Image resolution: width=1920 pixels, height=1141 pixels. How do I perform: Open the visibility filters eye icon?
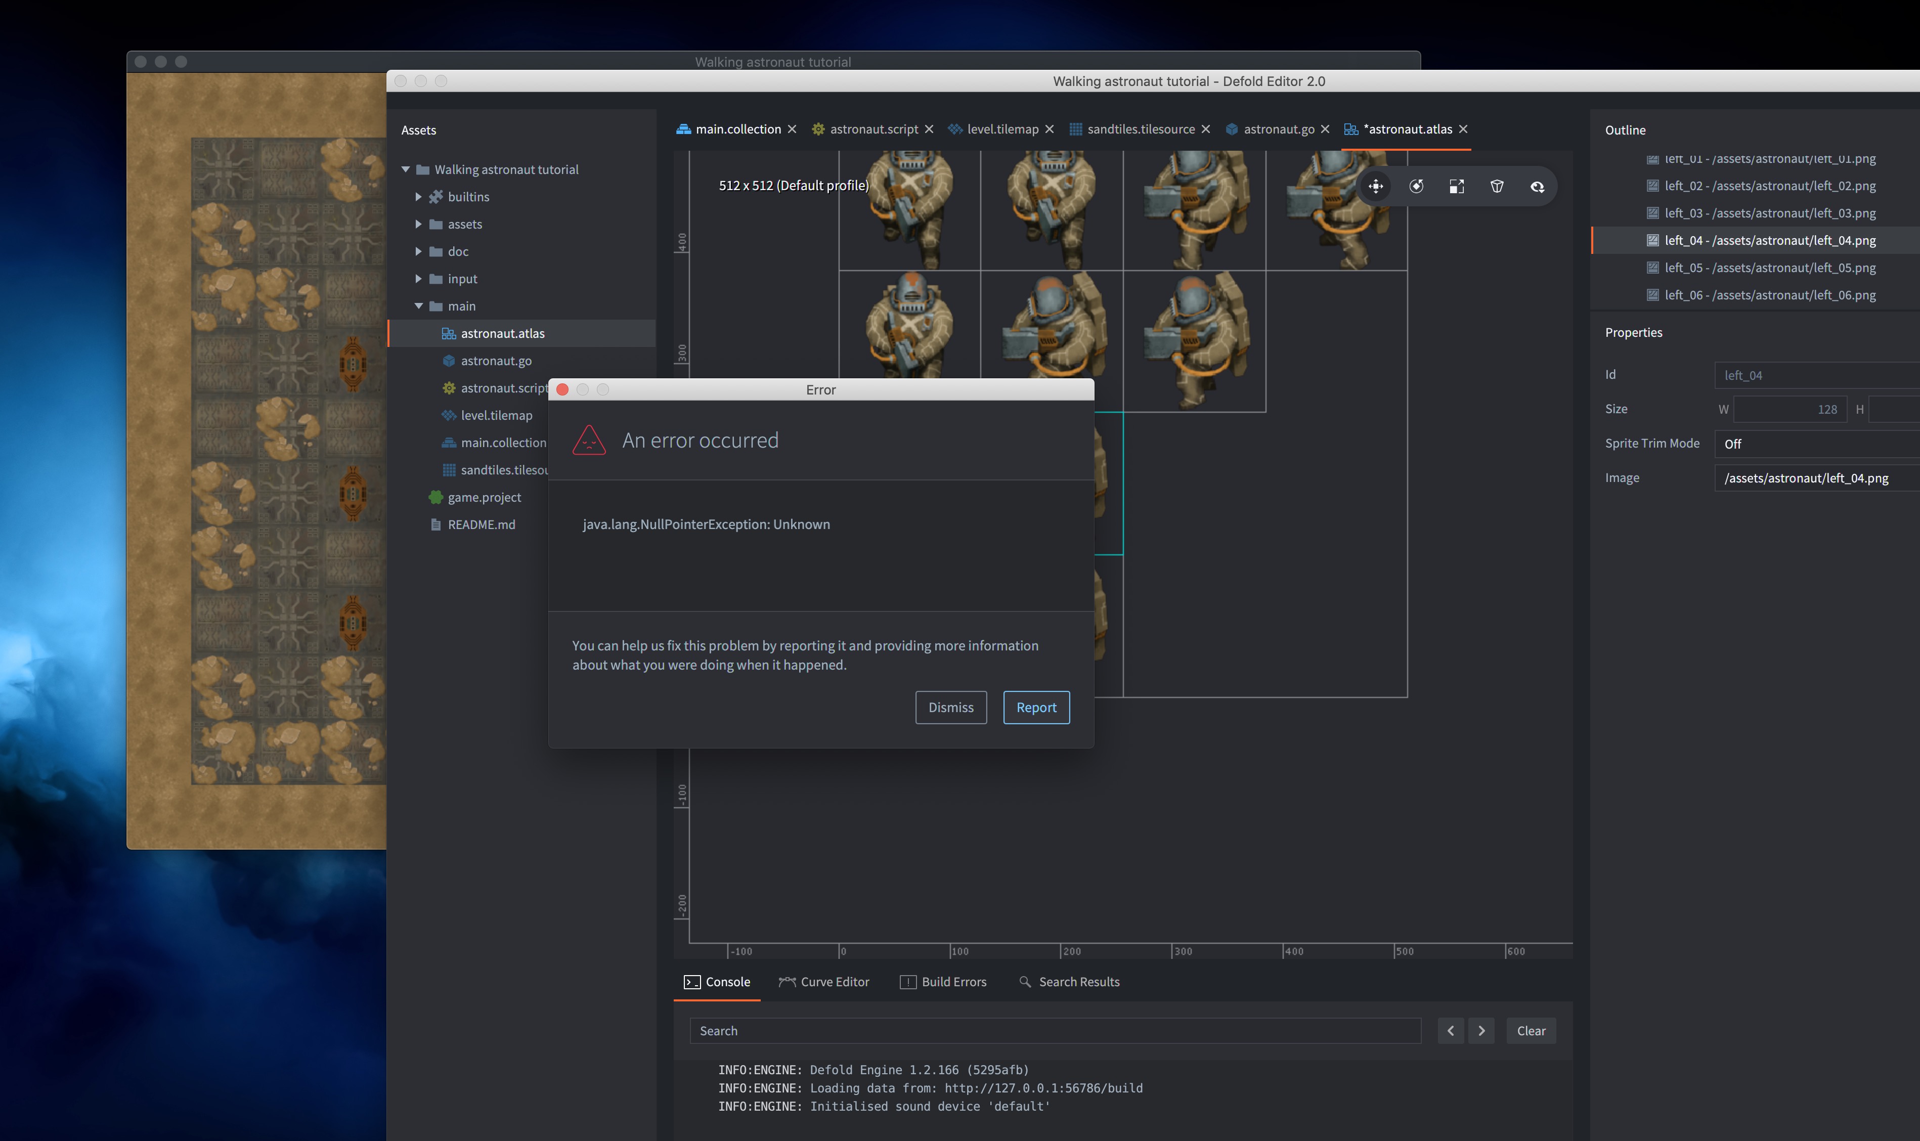tap(1537, 186)
